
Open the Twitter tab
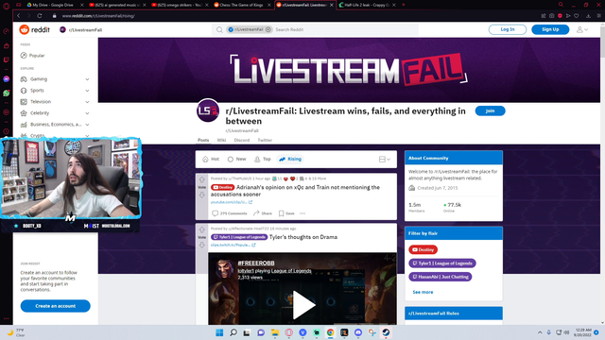[265, 140]
